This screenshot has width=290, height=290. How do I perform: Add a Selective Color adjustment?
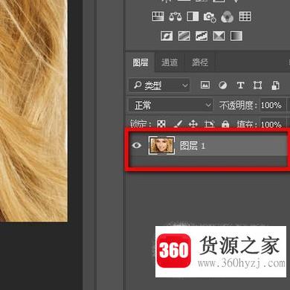pyautogui.click(x=219, y=36)
